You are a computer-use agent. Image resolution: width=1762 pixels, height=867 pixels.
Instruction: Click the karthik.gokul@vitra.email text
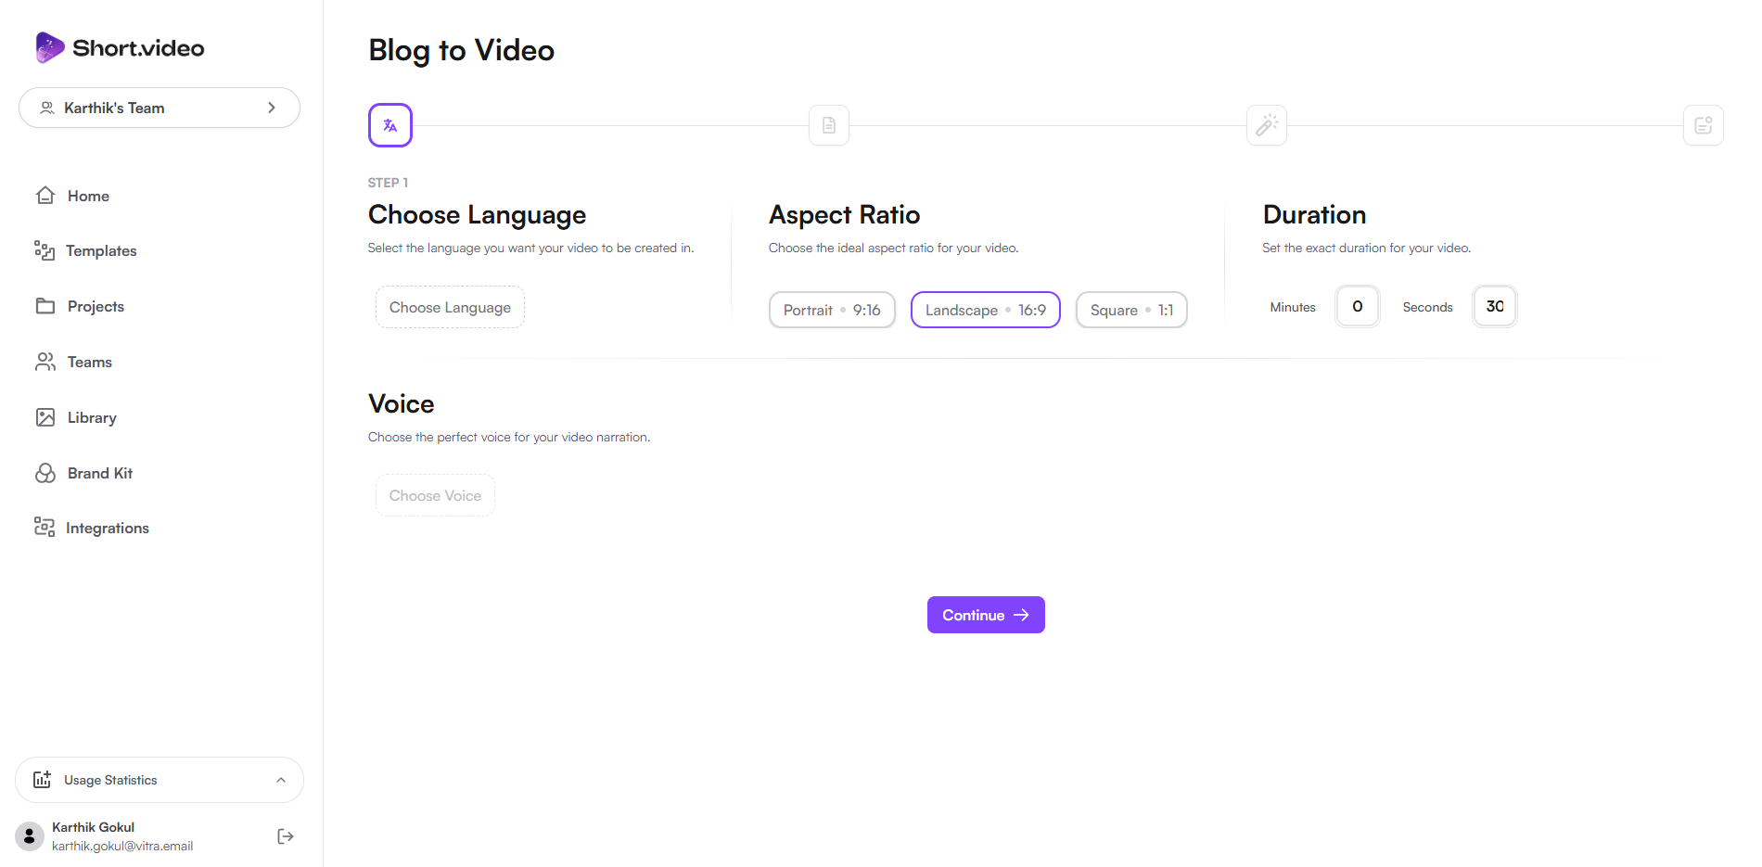122,846
